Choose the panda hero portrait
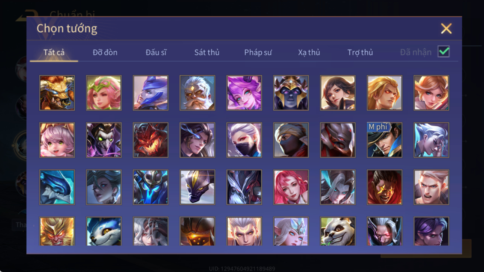The width and height of the screenshot is (484, 272). tap(337, 231)
